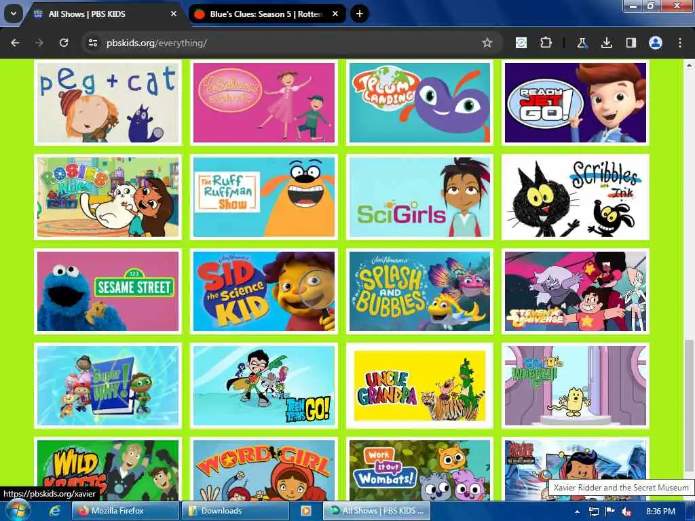695x521 pixels.
Task: Open the Peg + Cat show
Action: coord(108,102)
